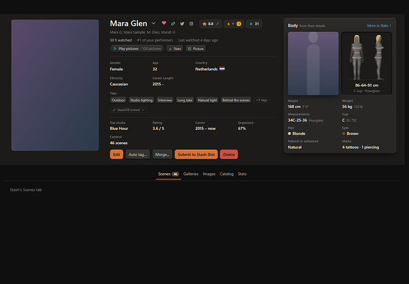Click the 86–64–91 cm measurement text
This screenshot has width=409, height=284.
[366, 85]
